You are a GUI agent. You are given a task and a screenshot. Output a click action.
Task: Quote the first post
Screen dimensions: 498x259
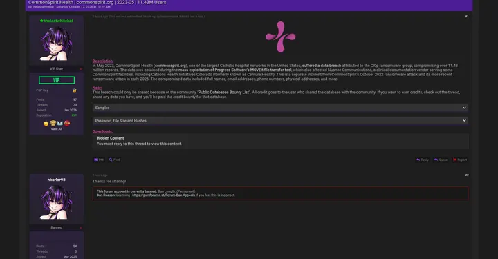tap(441, 160)
